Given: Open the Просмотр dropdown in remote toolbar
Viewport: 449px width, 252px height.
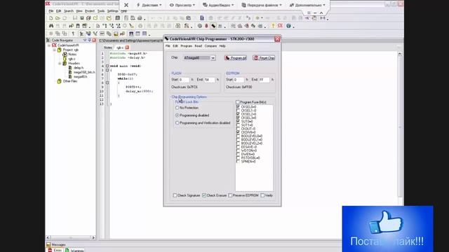Looking at the screenshot, I should (x=182, y=5).
